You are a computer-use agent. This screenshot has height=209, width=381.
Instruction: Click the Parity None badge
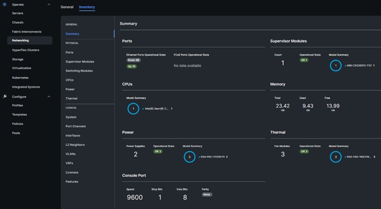click(207, 194)
